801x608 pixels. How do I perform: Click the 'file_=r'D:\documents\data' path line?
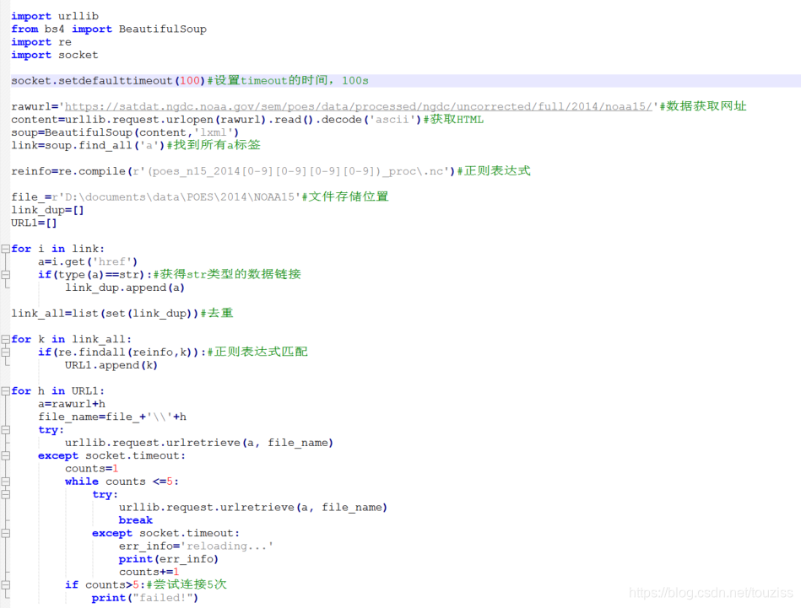point(200,196)
